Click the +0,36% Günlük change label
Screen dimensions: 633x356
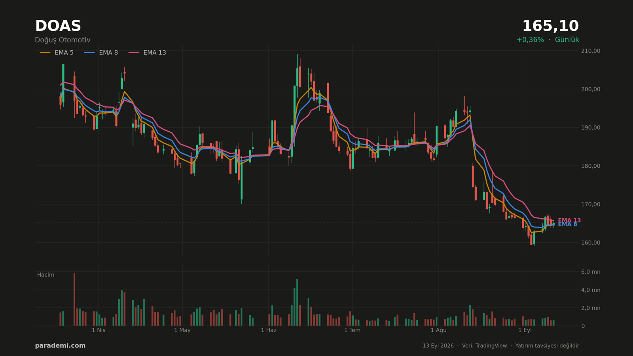(548, 40)
